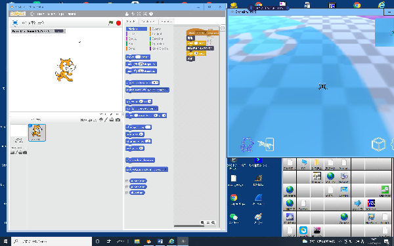Select the Control blocks category
The image size is (394, 246).
pyautogui.click(x=156, y=33)
